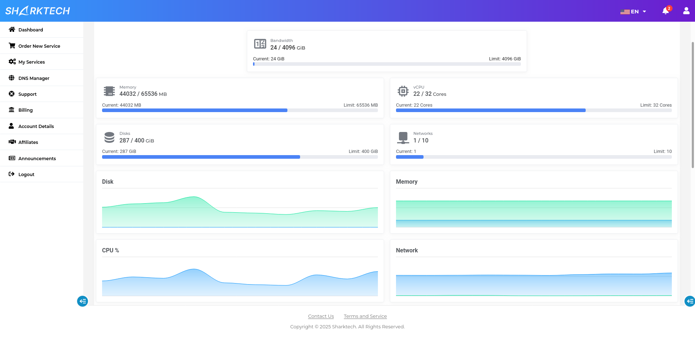Click the Affiliates megaphone icon
The image size is (695, 337).
pyautogui.click(x=12, y=142)
